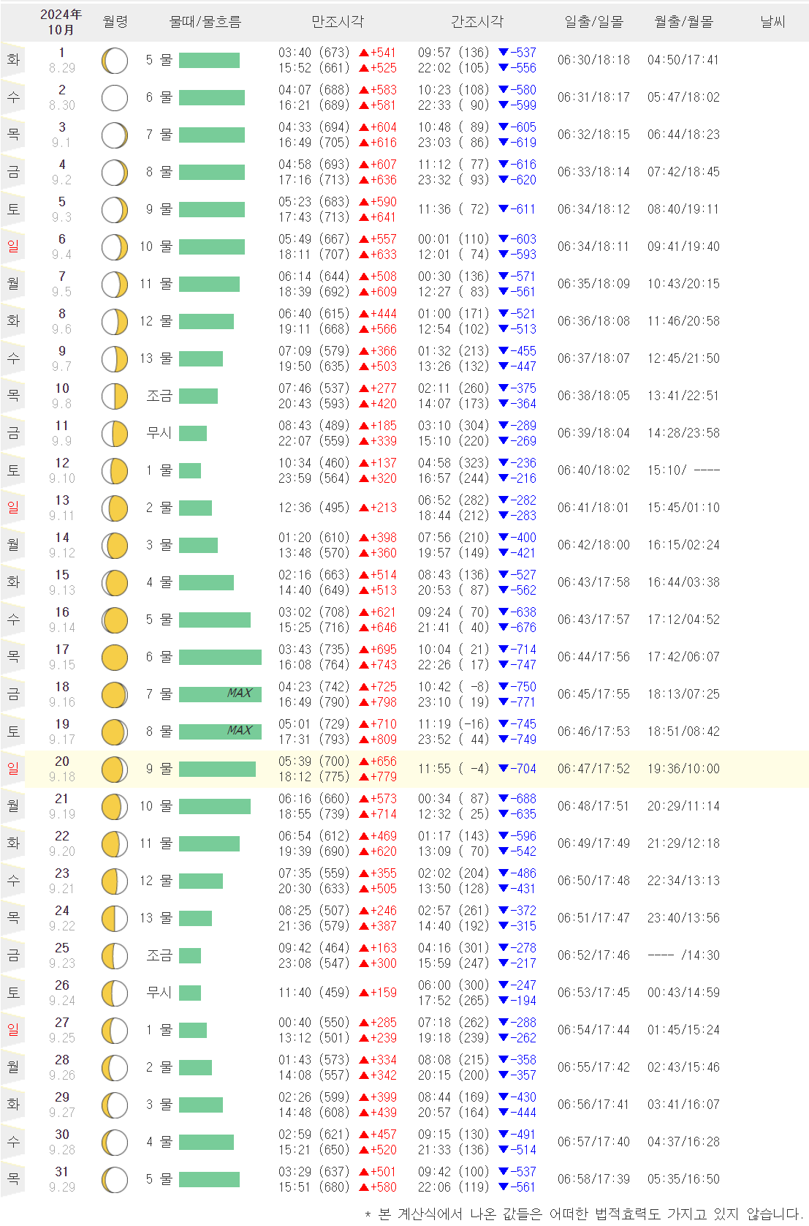Click the red up-triangle beside +809

364,740
